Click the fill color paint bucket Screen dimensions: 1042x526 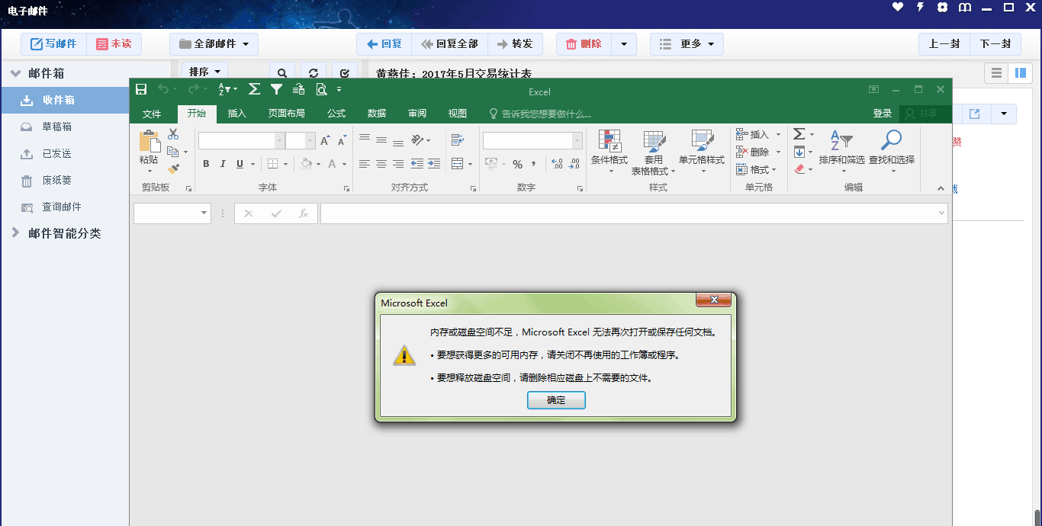(306, 164)
